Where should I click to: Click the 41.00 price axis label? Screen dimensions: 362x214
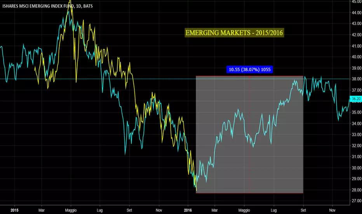point(357,46)
